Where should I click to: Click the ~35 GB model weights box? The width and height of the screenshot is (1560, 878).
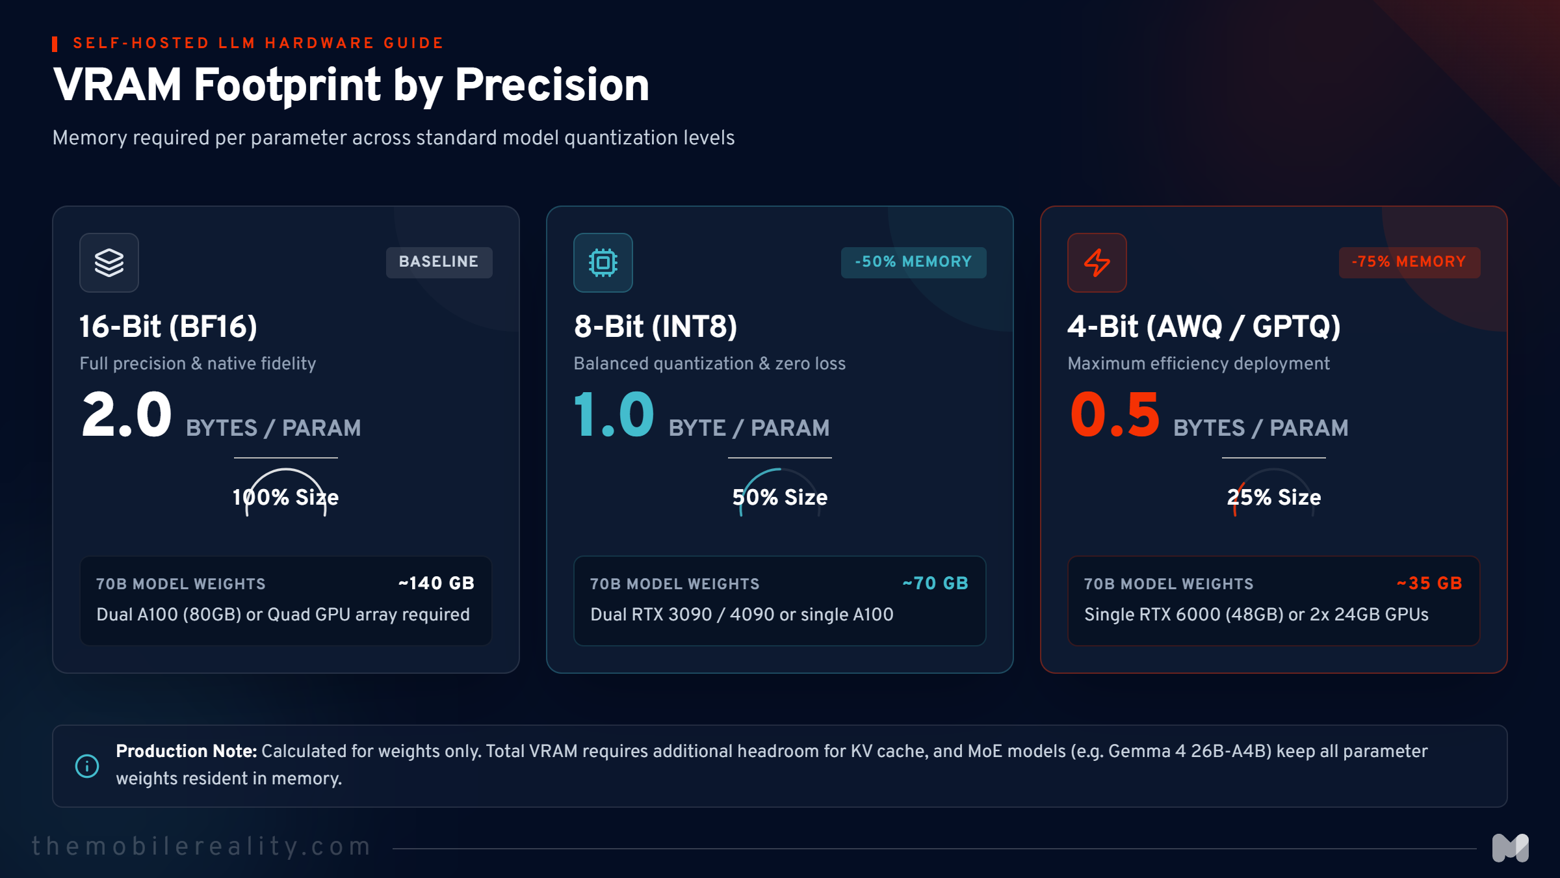(x=1274, y=600)
